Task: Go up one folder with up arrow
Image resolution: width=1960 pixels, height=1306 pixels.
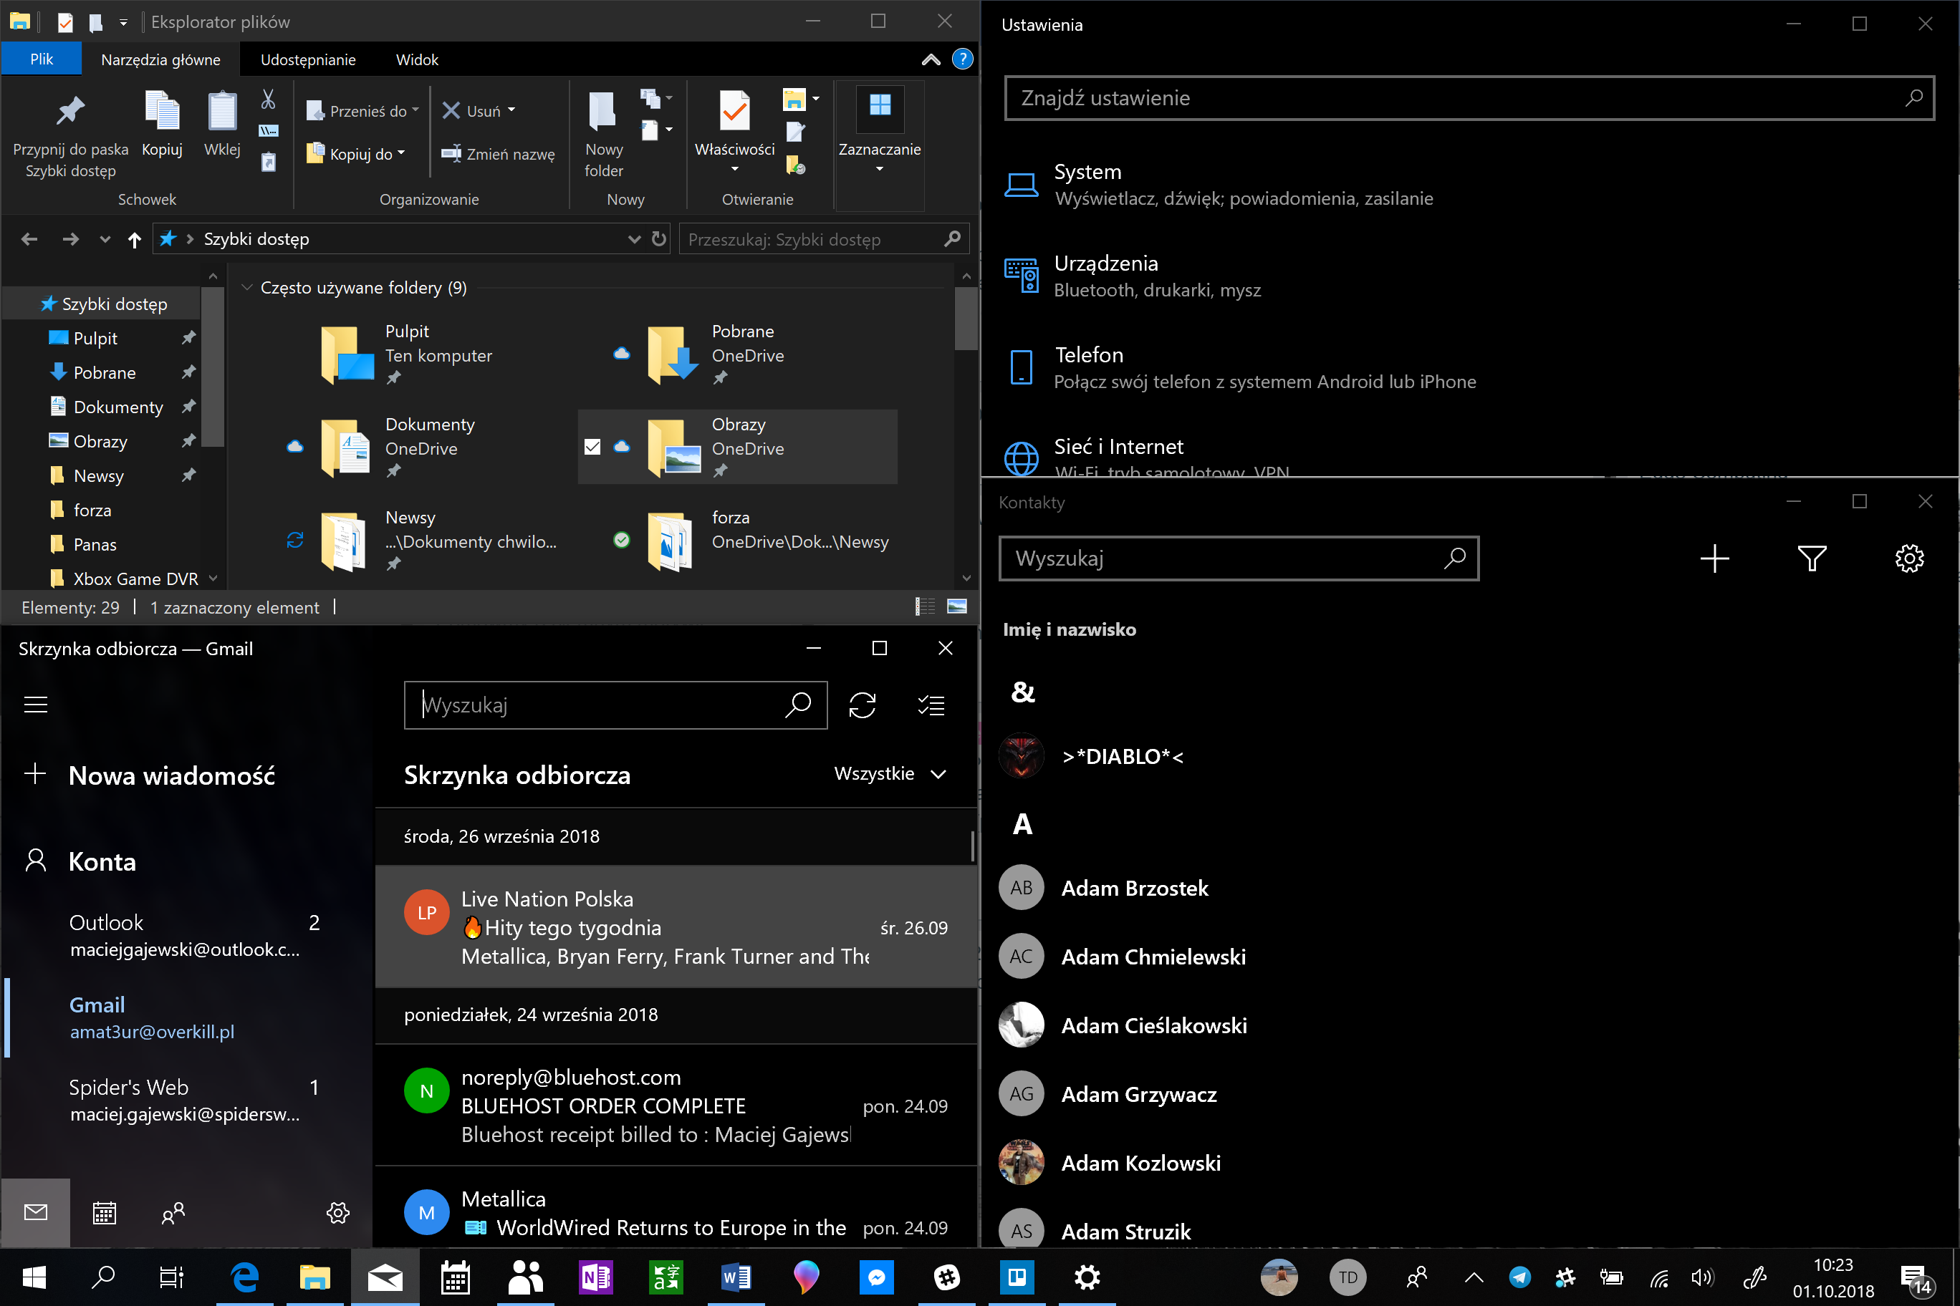Action: click(134, 240)
